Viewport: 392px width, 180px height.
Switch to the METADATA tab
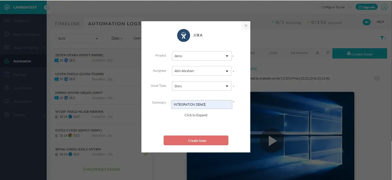click(299, 53)
